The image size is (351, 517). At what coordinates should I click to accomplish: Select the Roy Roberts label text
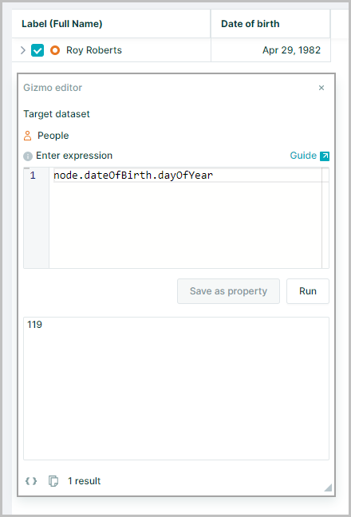94,50
